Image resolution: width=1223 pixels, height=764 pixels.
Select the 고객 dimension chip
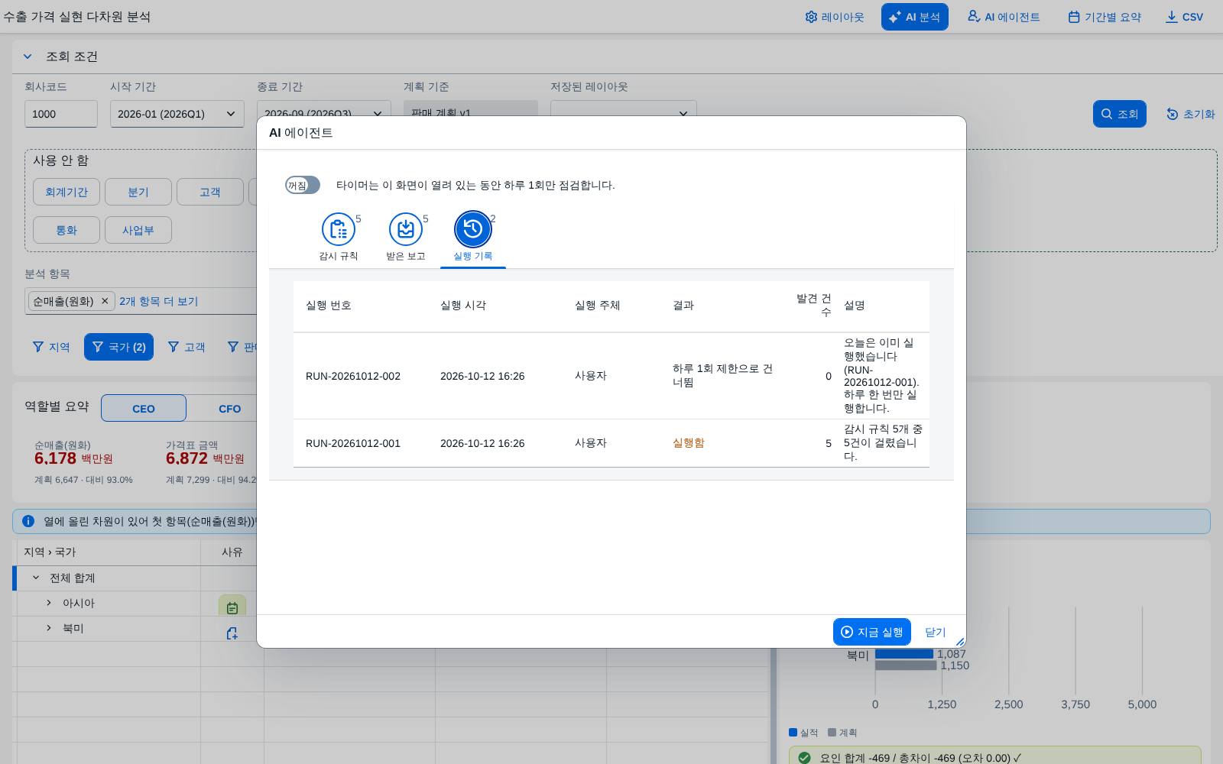coord(210,192)
